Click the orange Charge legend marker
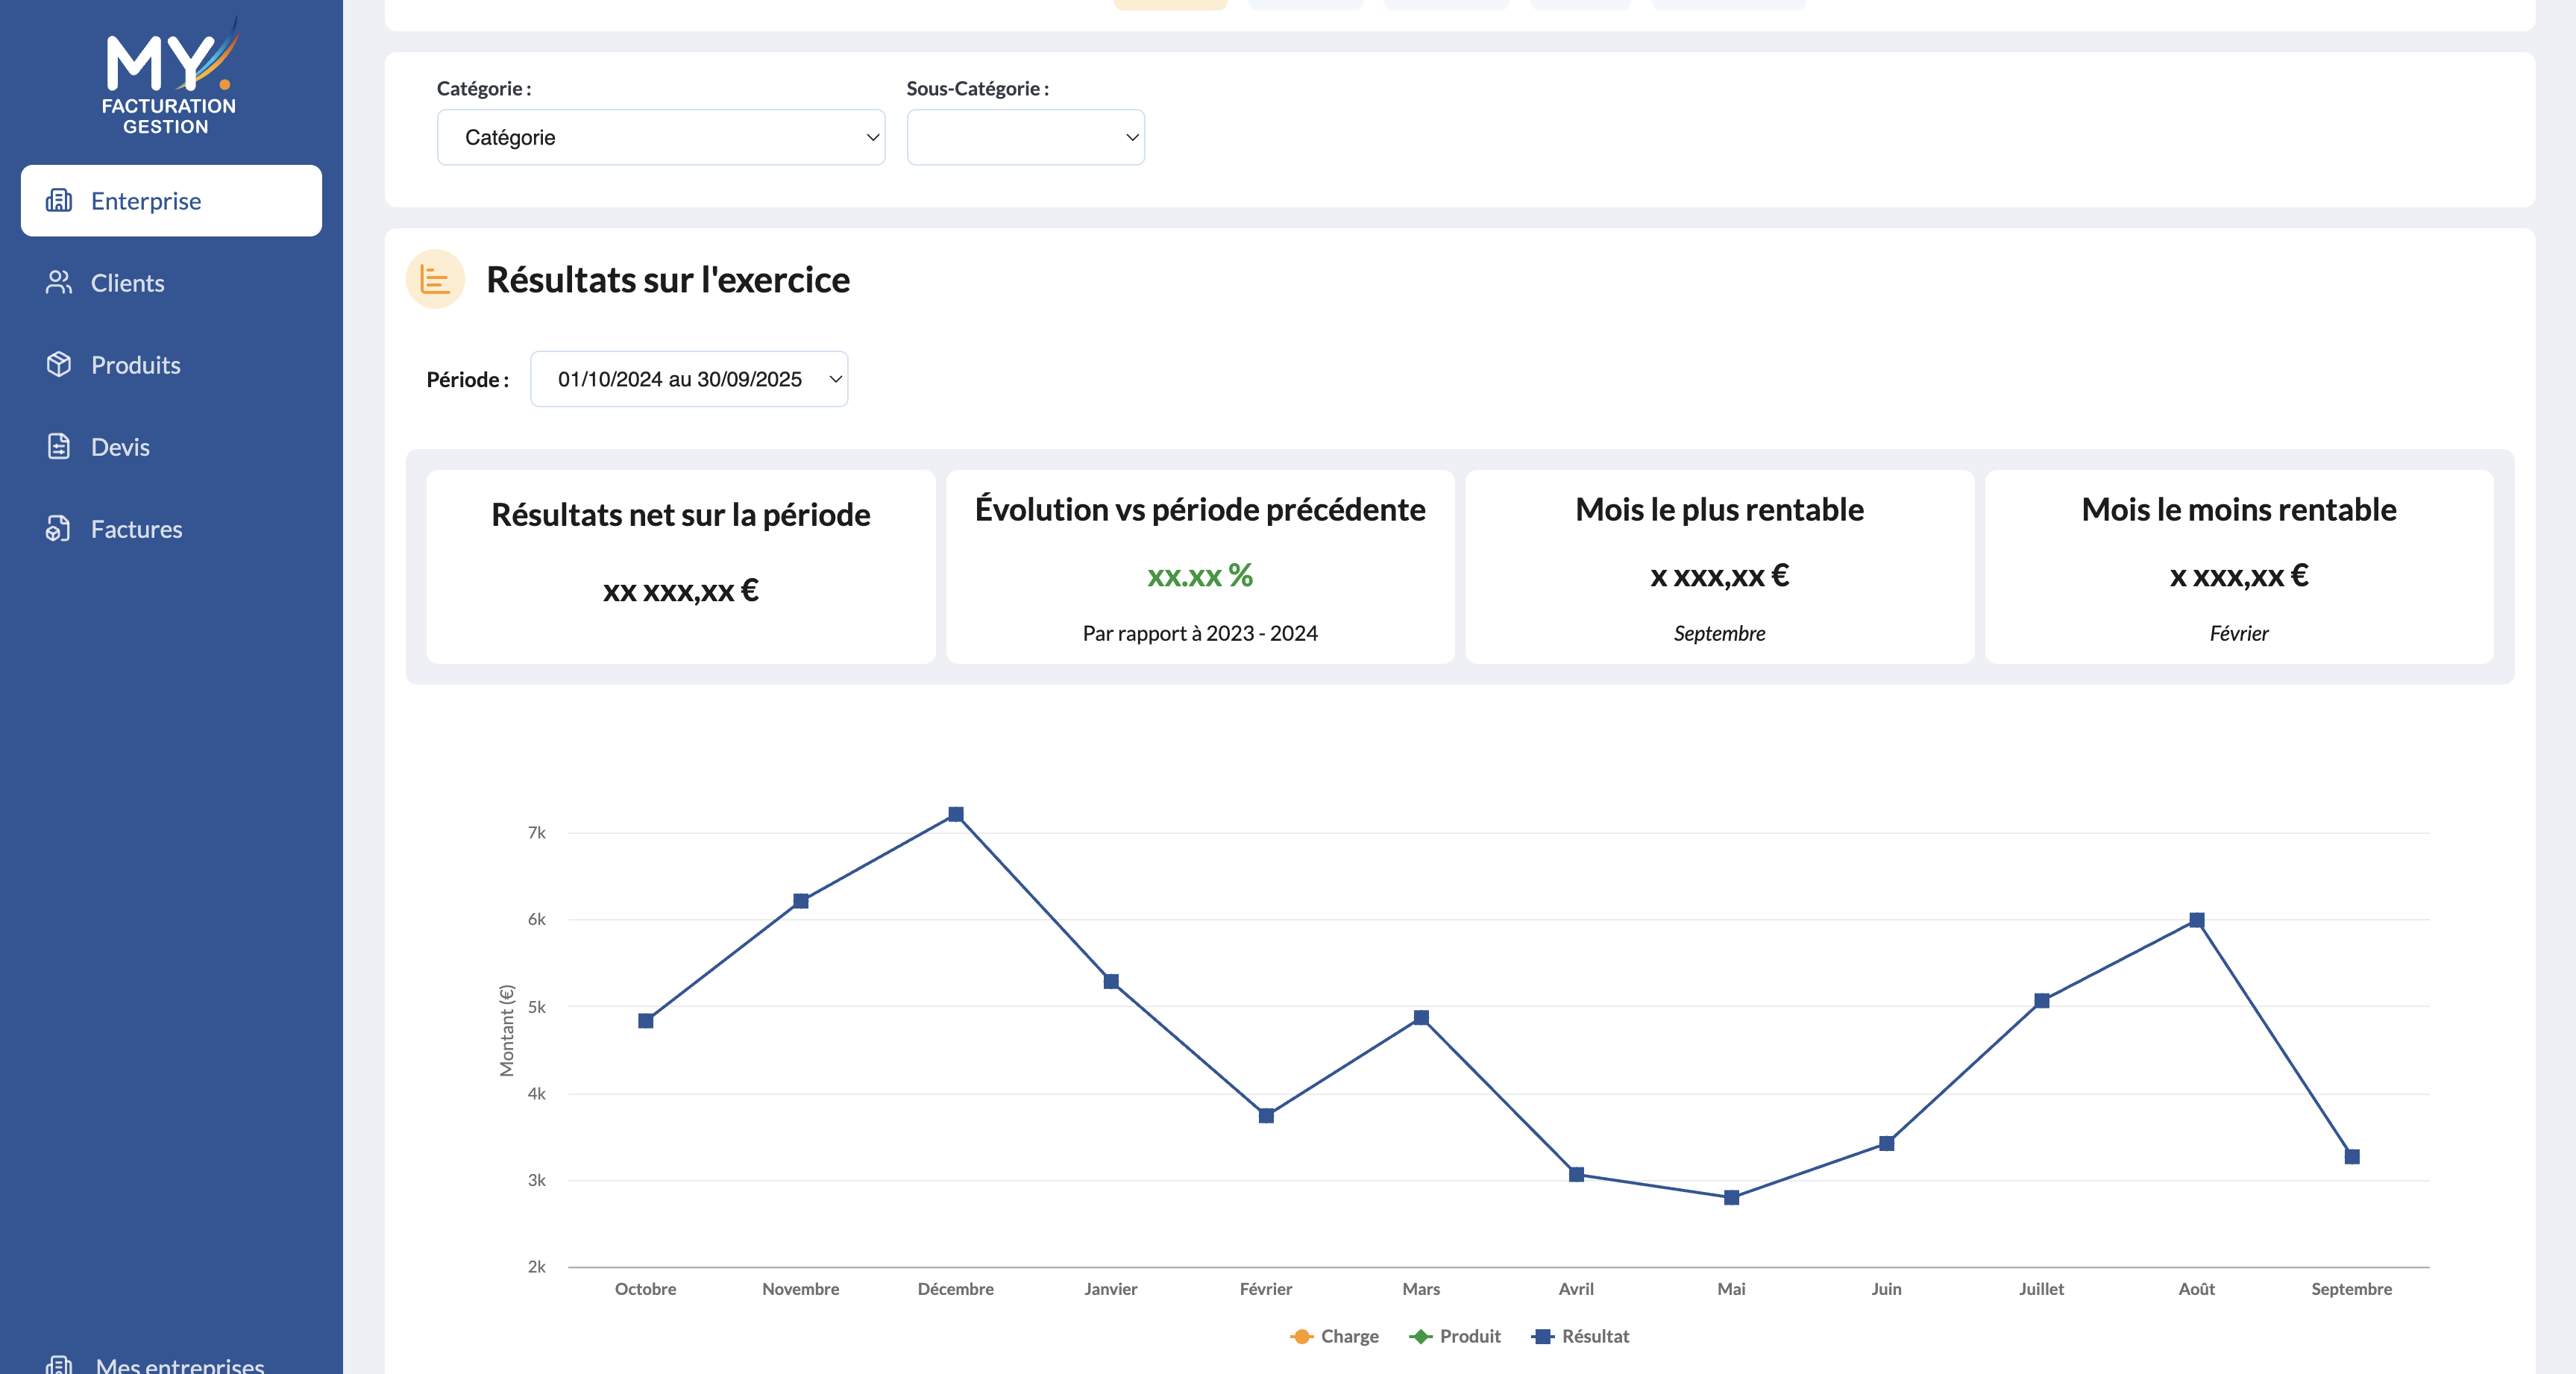 pyautogui.click(x=1301, y=1336)
